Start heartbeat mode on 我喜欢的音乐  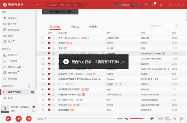coord(32,92)
